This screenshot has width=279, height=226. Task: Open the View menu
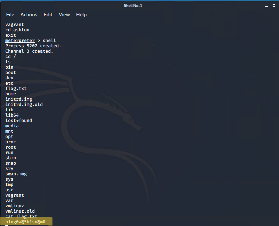click(x=64, y=15)
